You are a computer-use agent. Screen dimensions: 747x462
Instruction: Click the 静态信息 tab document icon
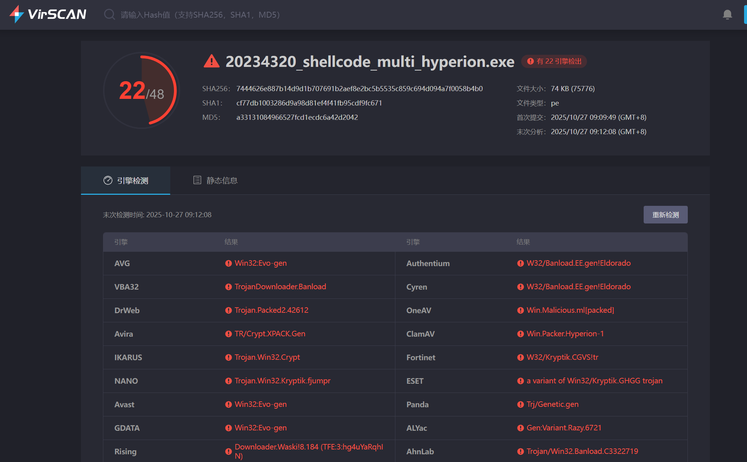pos(197,180)
